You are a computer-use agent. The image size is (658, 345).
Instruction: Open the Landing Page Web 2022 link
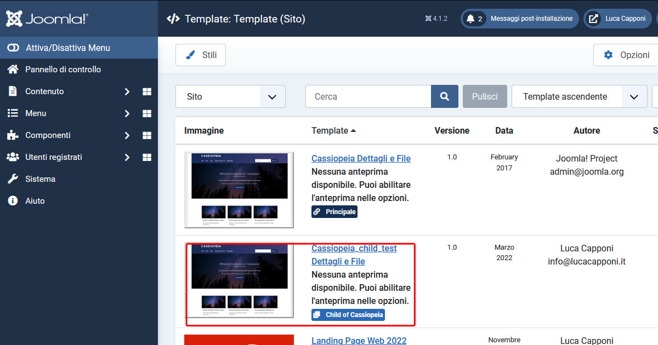coord(359,341)
